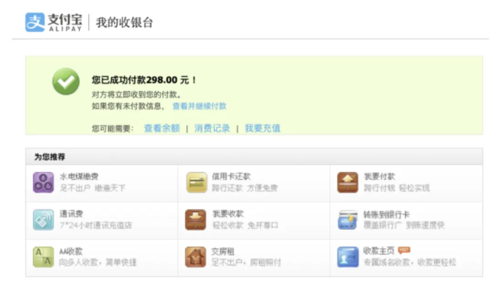Open the 消费记录 transaction history link
The image size is (495, 296).
click(x=212, y=128)
